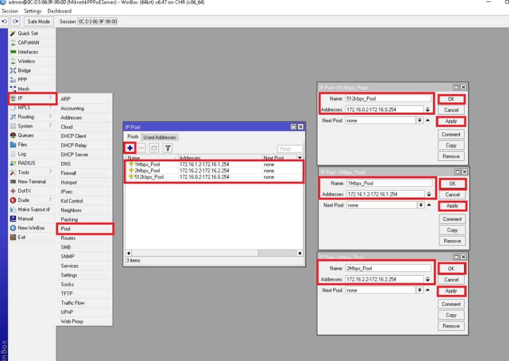Click Cancel in 1Mbps_Pool dialog
The image size is (509, 361).
point(452,195)
